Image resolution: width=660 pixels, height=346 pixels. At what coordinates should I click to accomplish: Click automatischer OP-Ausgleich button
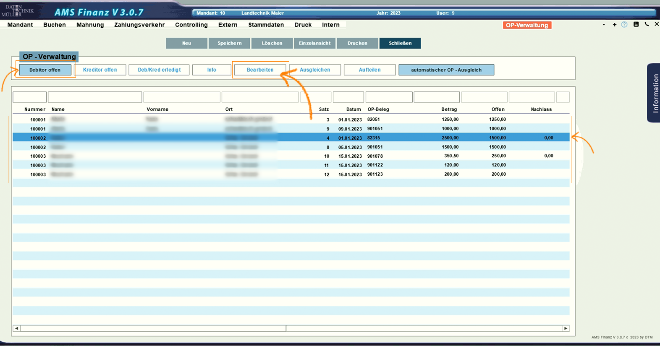tap(446, 70)
